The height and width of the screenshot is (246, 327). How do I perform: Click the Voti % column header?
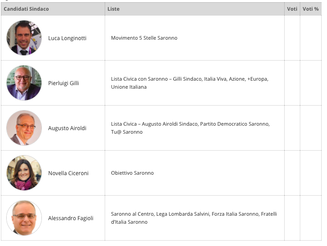tap(311, 9)
